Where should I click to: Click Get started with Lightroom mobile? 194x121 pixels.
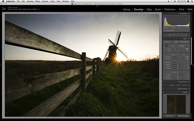click(22, 9)
